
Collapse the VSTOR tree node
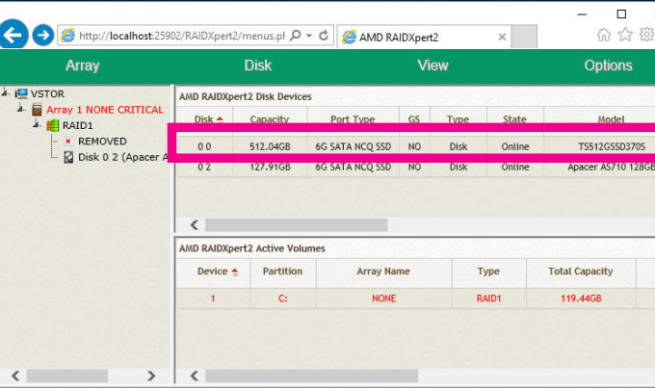(6, 93)
